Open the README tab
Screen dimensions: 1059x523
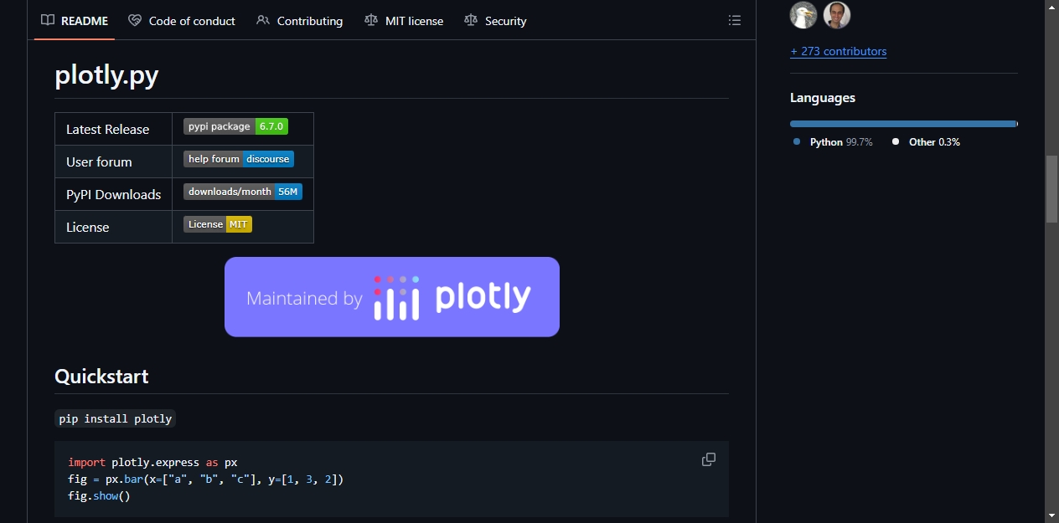(x=75, y=21)
